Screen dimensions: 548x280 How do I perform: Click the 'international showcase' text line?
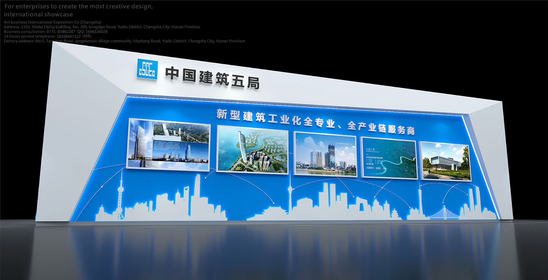[38, 14]
